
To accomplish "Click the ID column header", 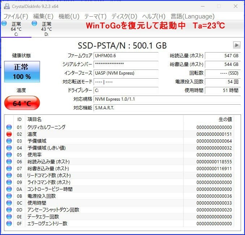I will (x=20, y=119).
